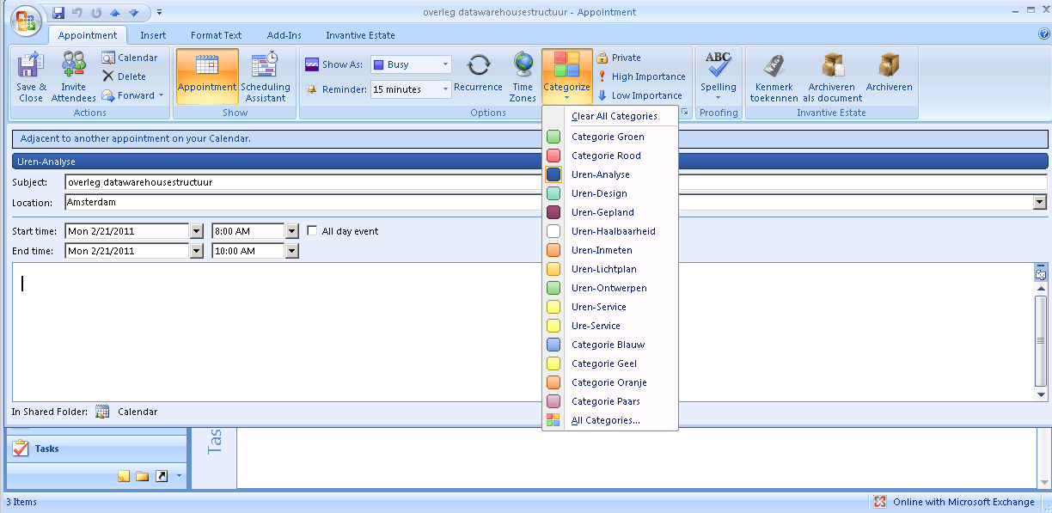Show Time Zones
This screenshot has height=513, width=1052.
[523, 77]
